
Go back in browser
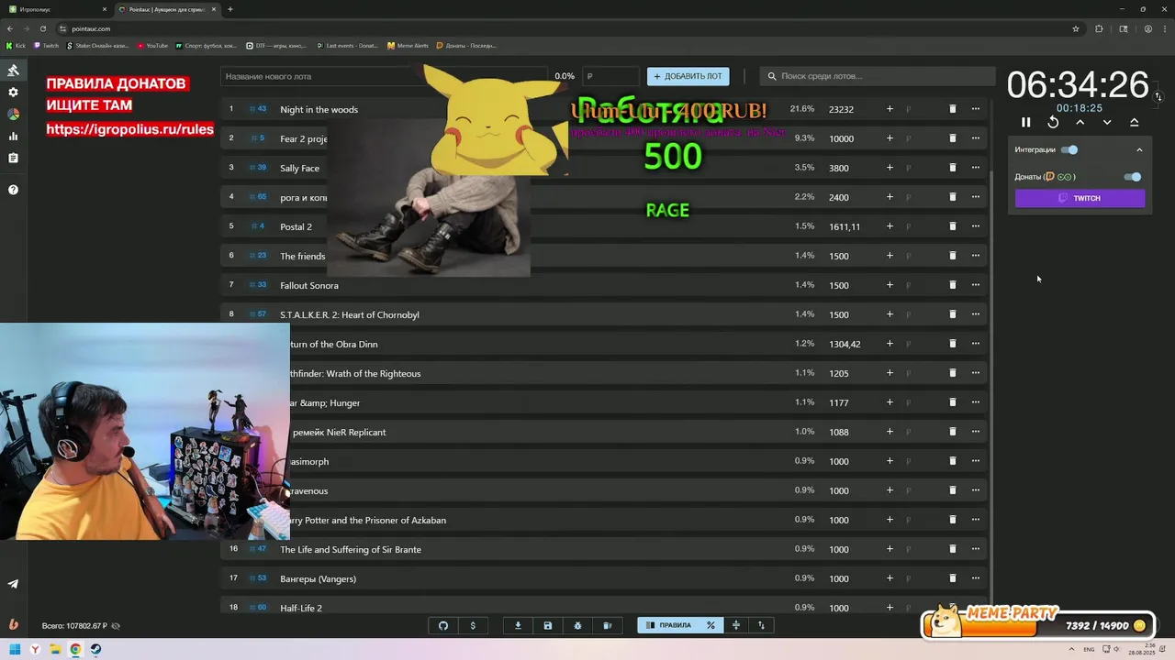click(x=10, y=28)
